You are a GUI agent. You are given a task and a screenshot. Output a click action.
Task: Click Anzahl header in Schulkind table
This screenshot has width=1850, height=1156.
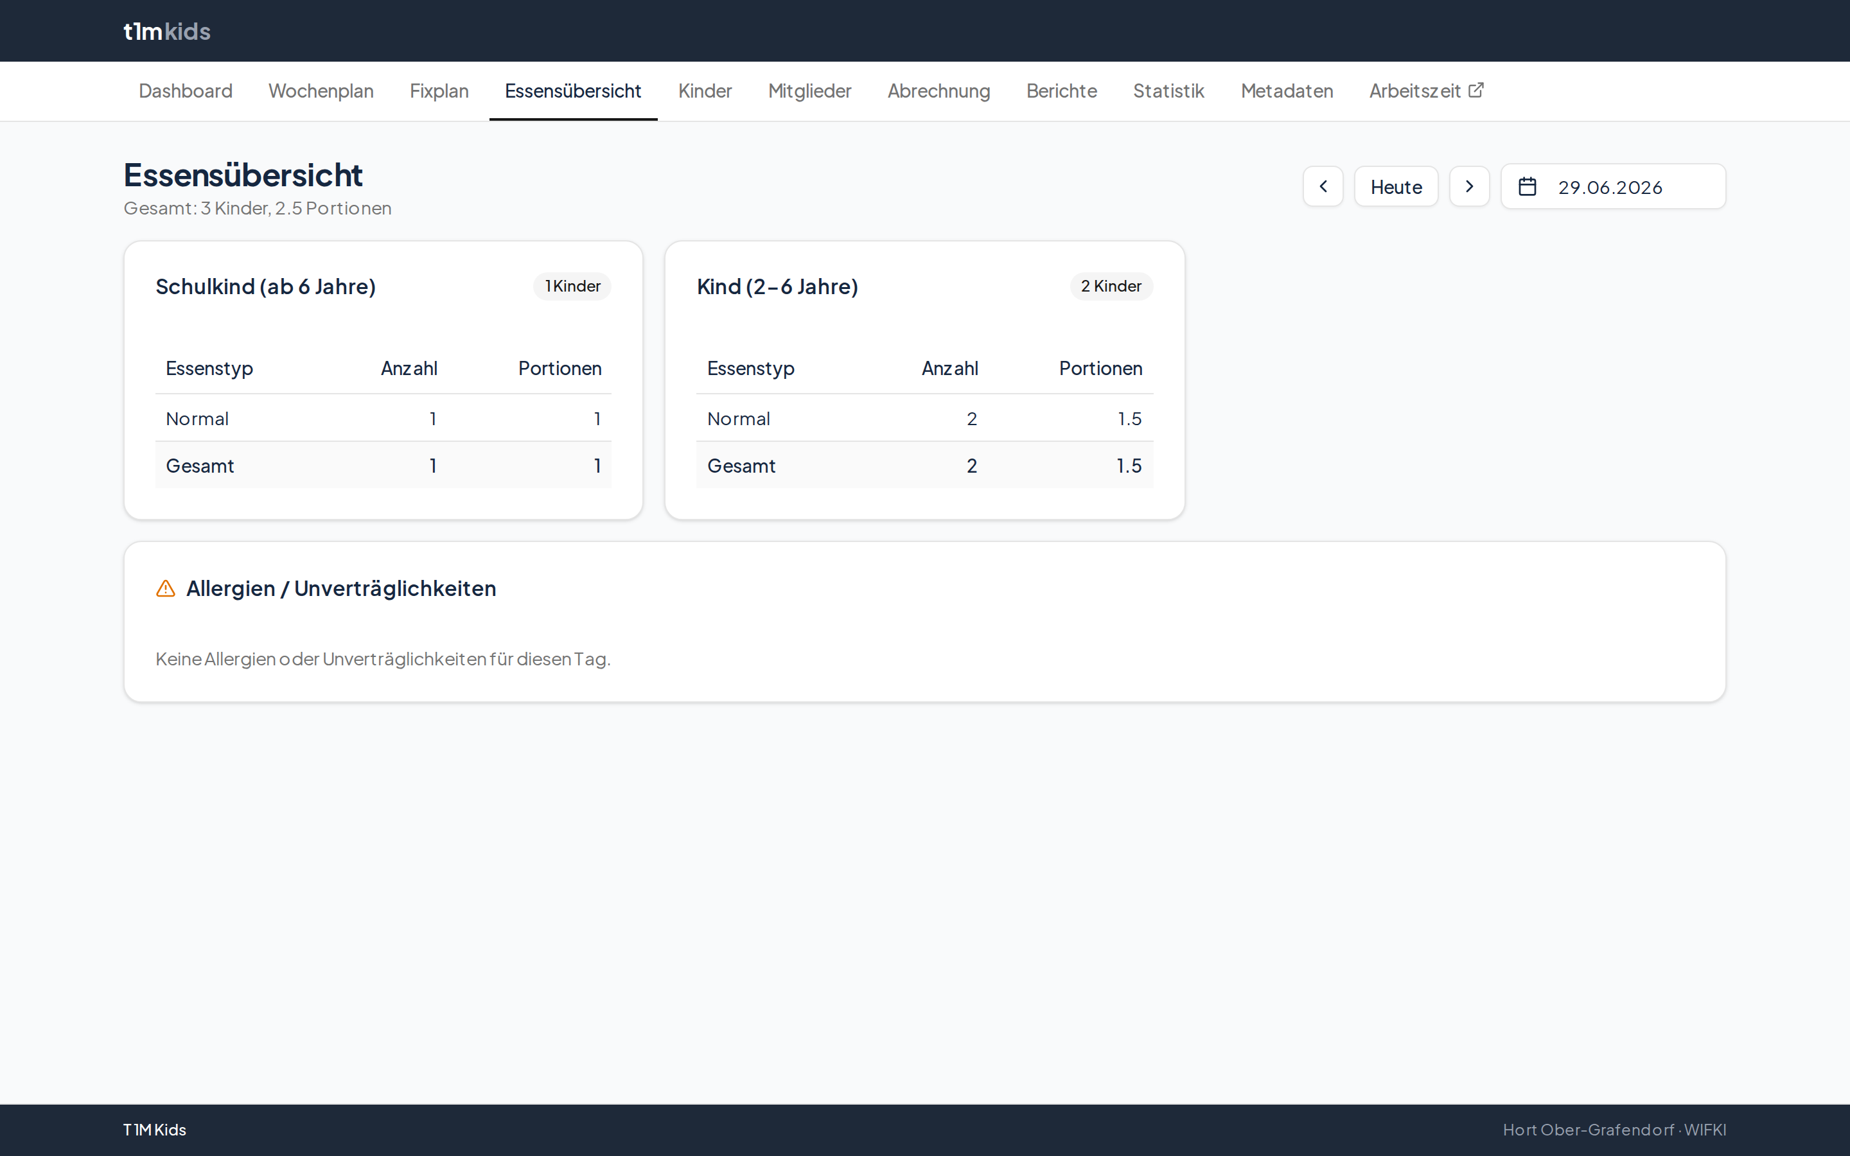click(x=409, y=369)
